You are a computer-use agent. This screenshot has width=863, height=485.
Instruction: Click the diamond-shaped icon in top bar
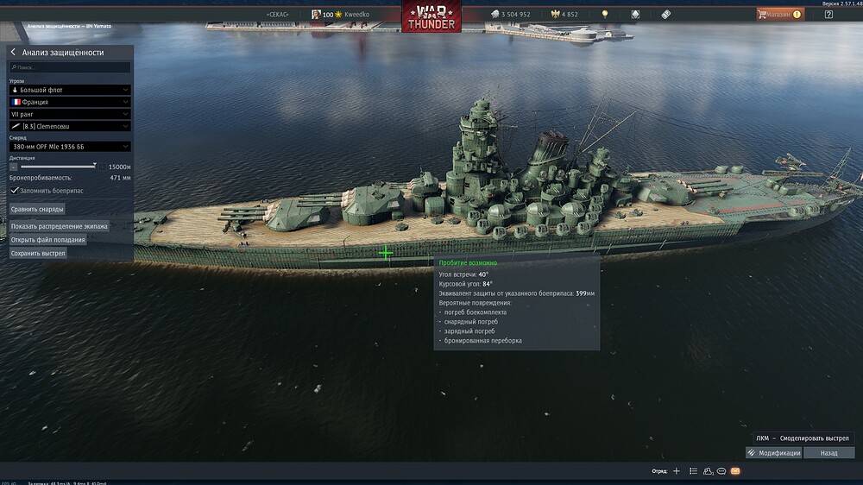(635, 15)
